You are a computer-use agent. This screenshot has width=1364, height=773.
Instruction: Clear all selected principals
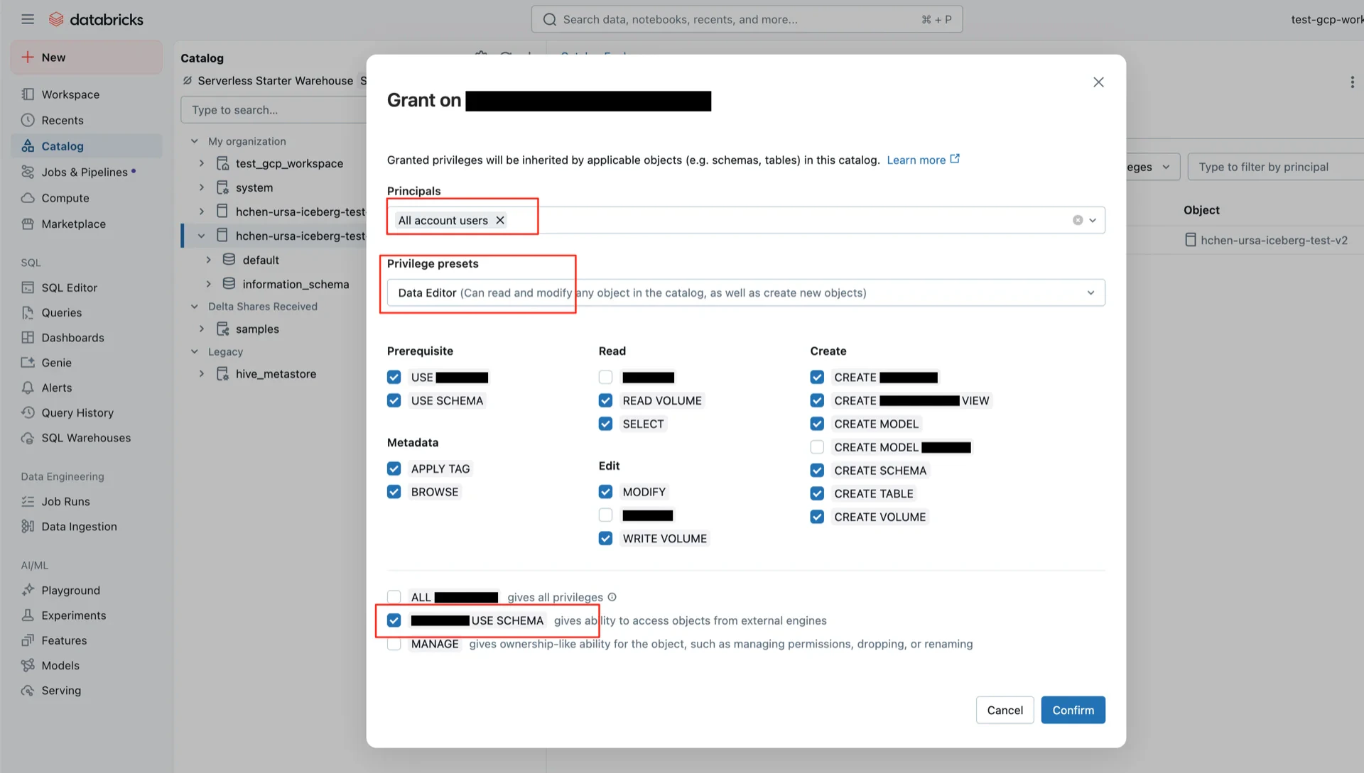click(x=1078, y=220)
